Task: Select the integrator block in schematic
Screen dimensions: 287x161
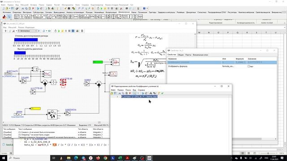Action: (53, 82)
